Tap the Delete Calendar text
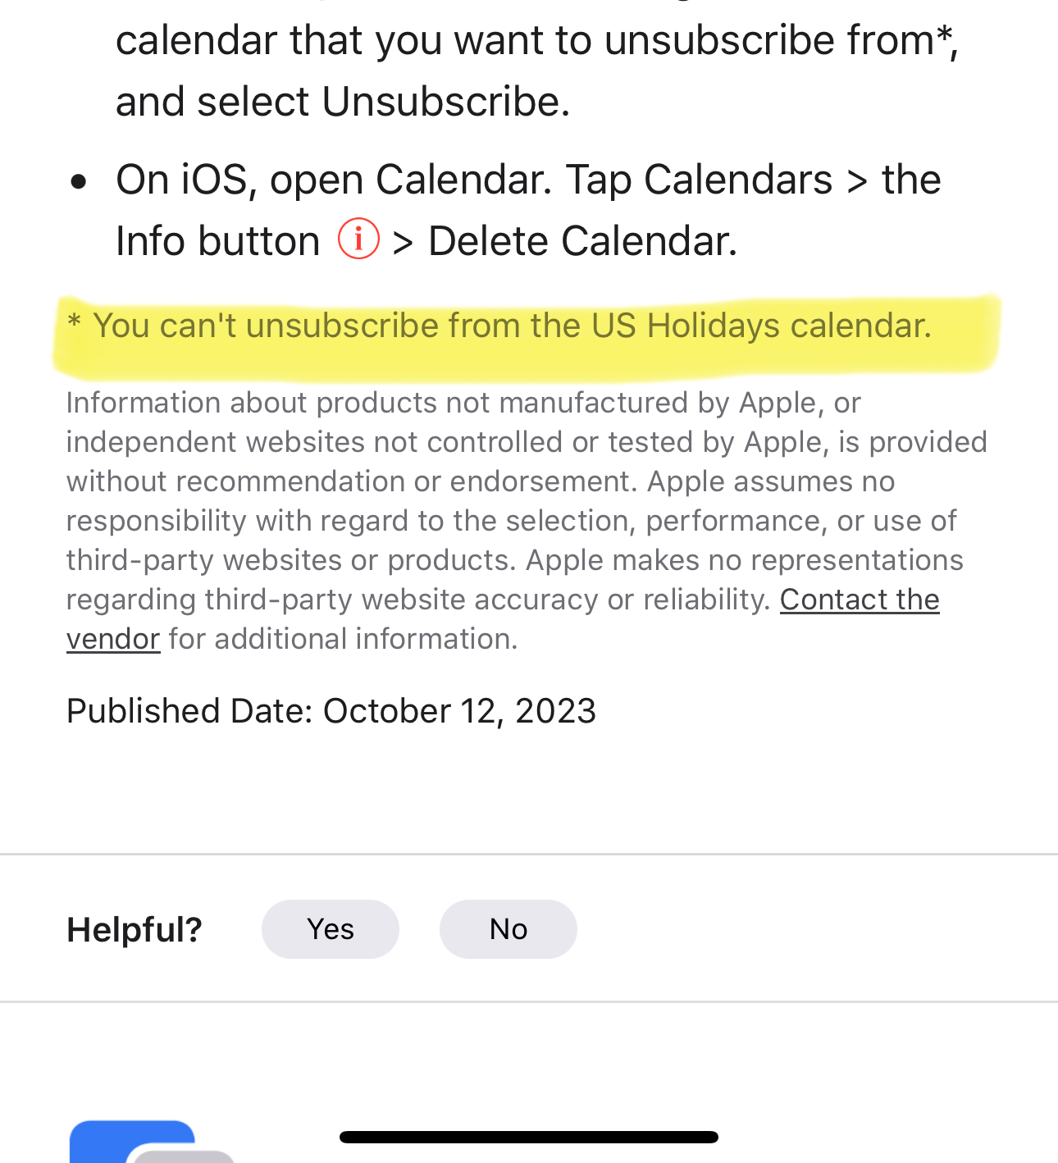This screenshot has height=1163, width=1058. [583, 241]
